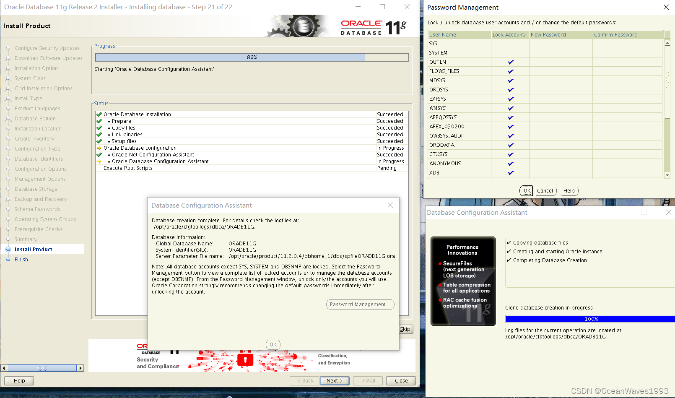
Task: Click the User Name column header
Action: (x=460, y=35)
